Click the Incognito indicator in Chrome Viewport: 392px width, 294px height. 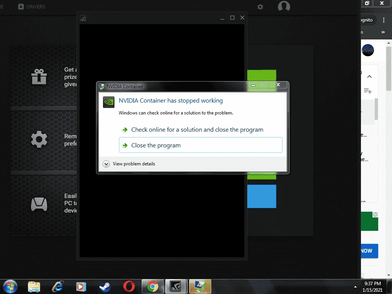(x=368, y=20)
